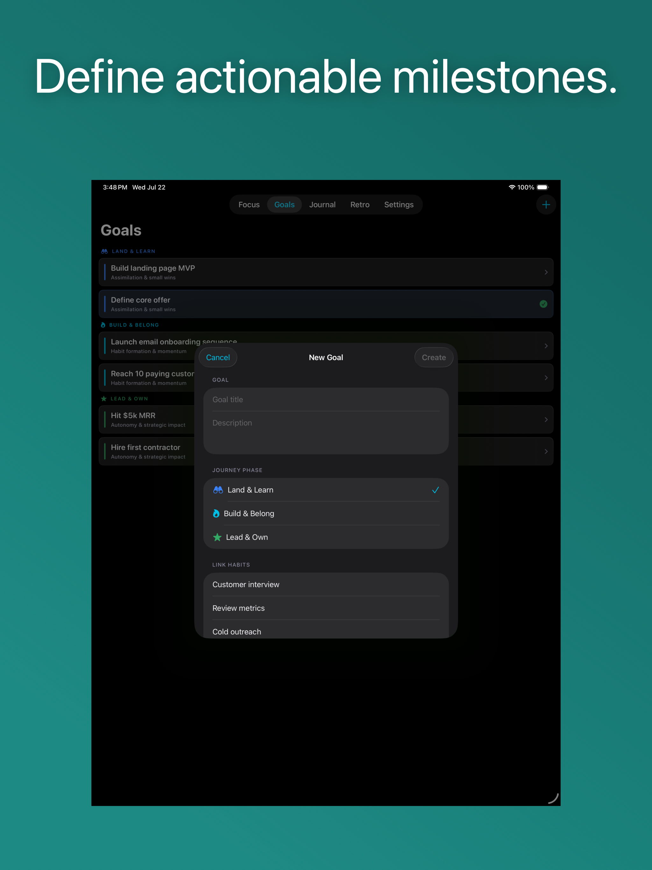Link the Review metrics habit

point(326,608)
